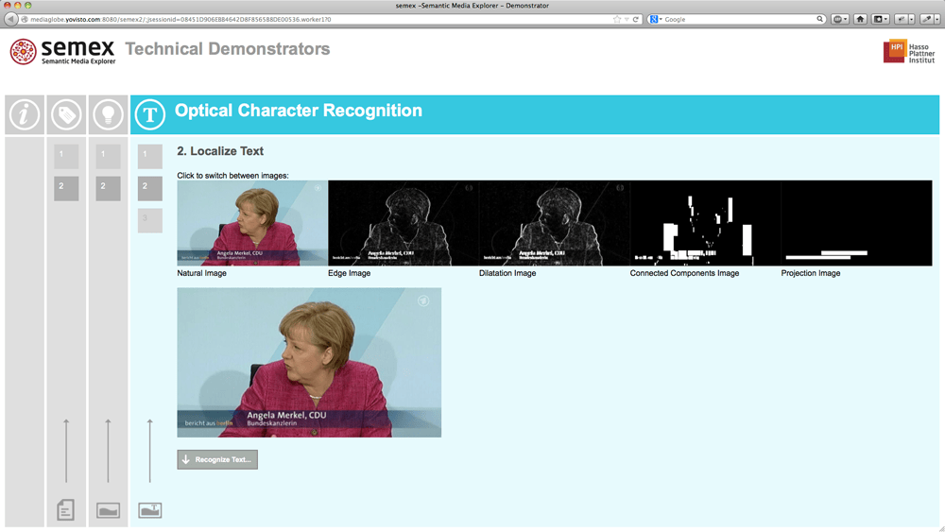945x532 pixels.
Task: Click the browser home button
Action: pyautogui.click(x=860, y=19)
